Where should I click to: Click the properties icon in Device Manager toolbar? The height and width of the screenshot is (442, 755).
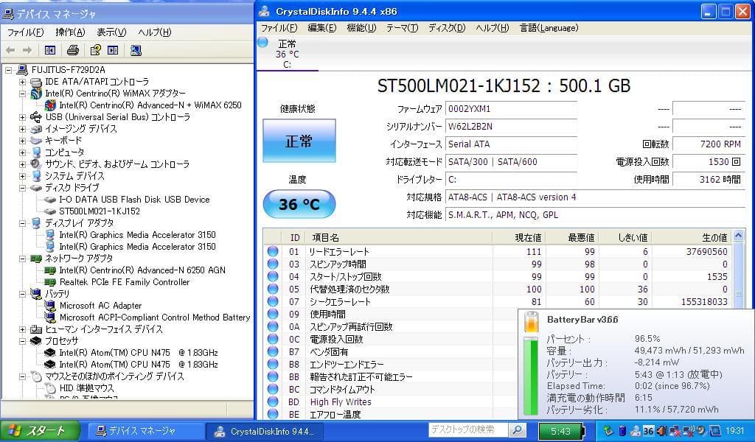point(111,50)
